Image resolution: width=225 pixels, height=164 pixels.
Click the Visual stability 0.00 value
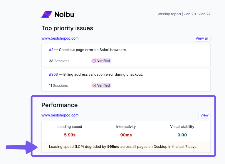click(x=182, y=135)
